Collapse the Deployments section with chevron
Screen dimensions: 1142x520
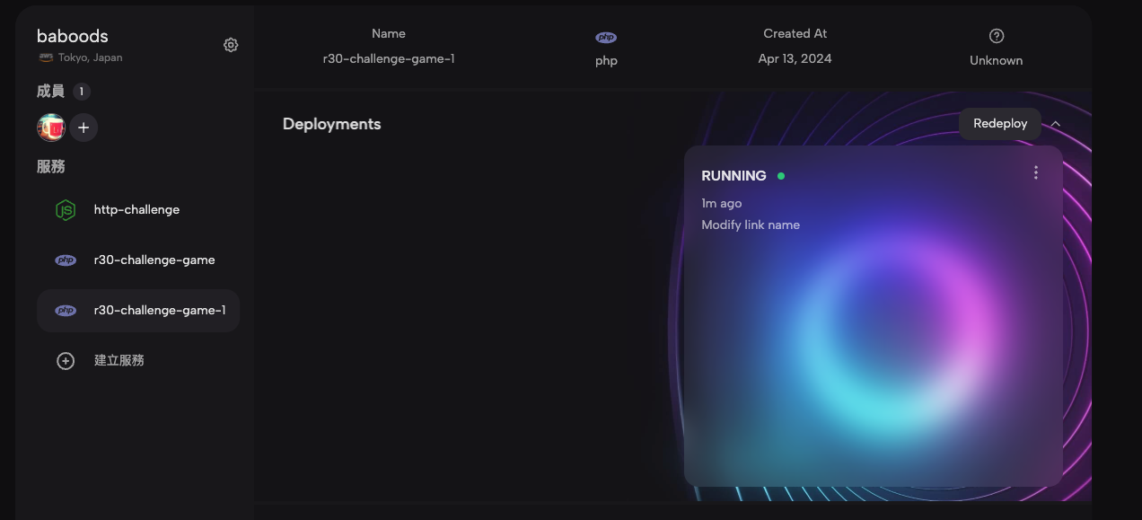pos(1056,124)
